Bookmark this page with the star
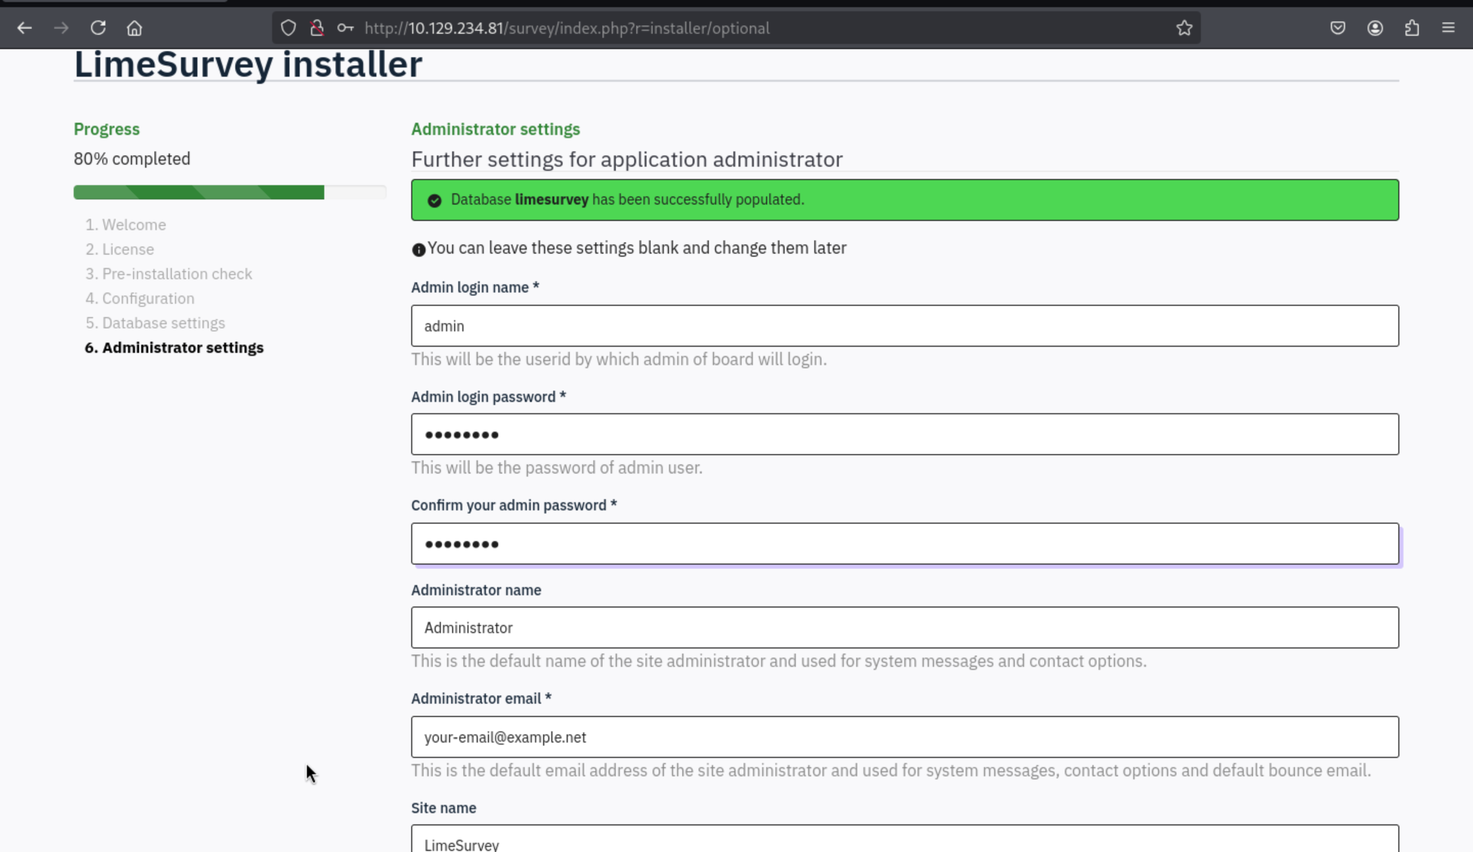The width and height of the screenshot is (1473, 852). (1184, 28)
